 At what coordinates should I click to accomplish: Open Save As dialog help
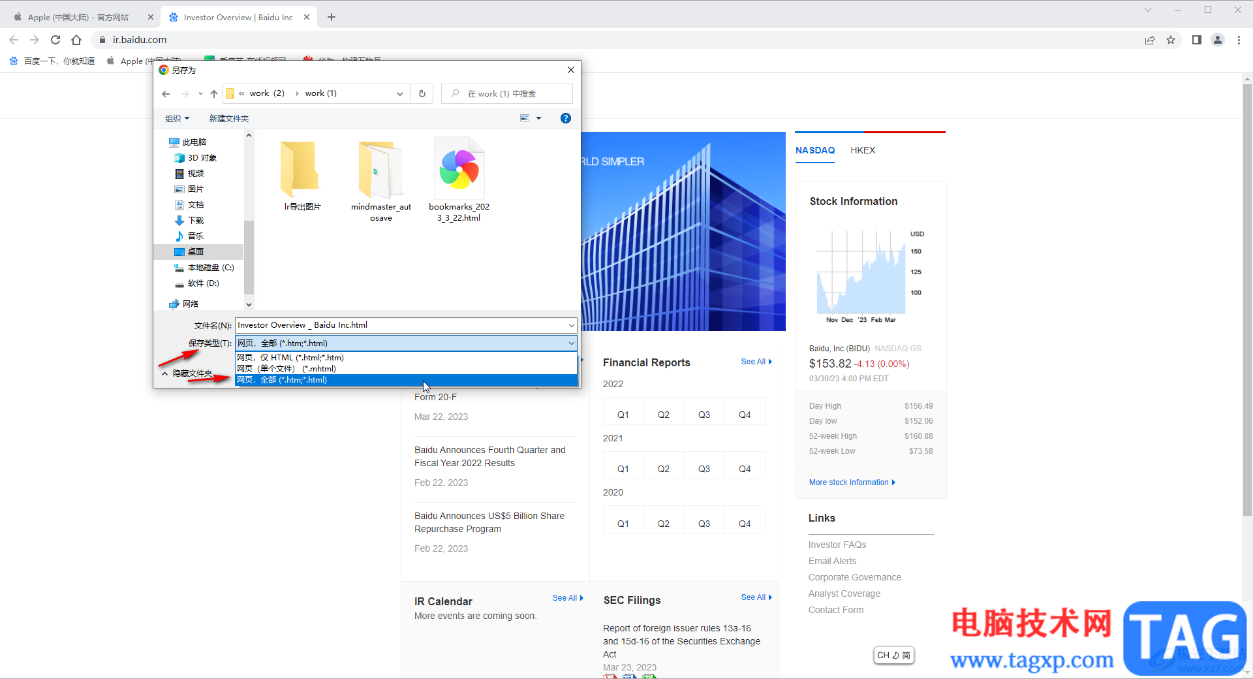click(x=566, y=118)
